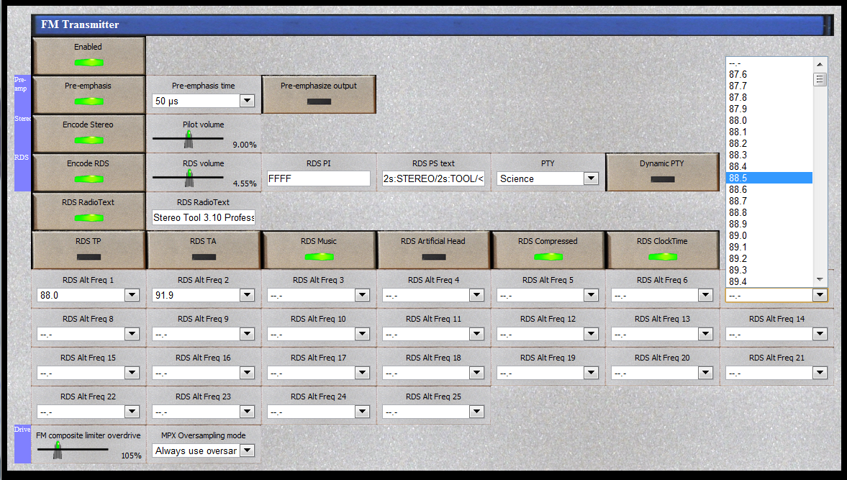Open the Pre-amp side tab
847x480 pixels.
[22, 95]
